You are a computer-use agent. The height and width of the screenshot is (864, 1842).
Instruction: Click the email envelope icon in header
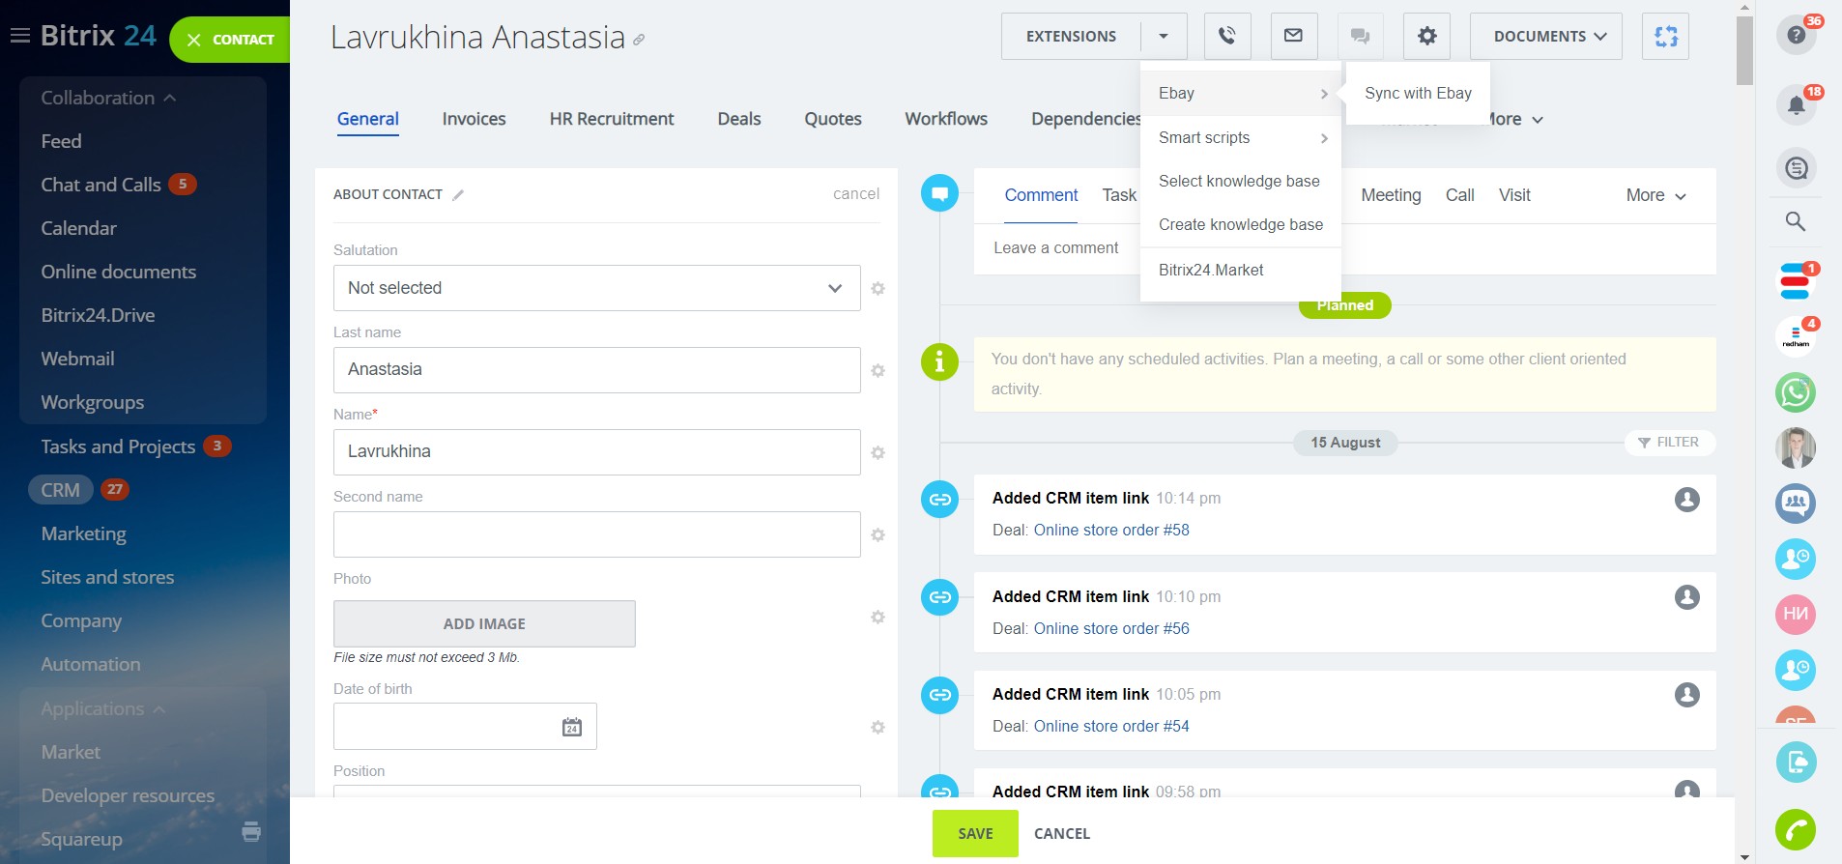point(1293,37)
